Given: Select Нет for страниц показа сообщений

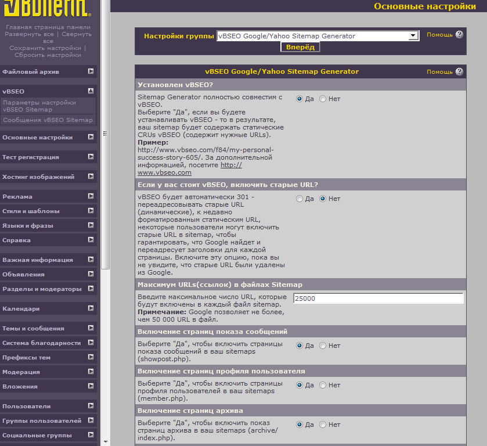Looking at the screenshot, I should tap(323, 346).
